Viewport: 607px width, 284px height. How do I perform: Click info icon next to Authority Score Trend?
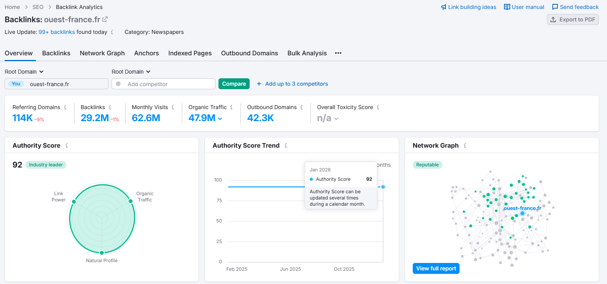point(286,145)
